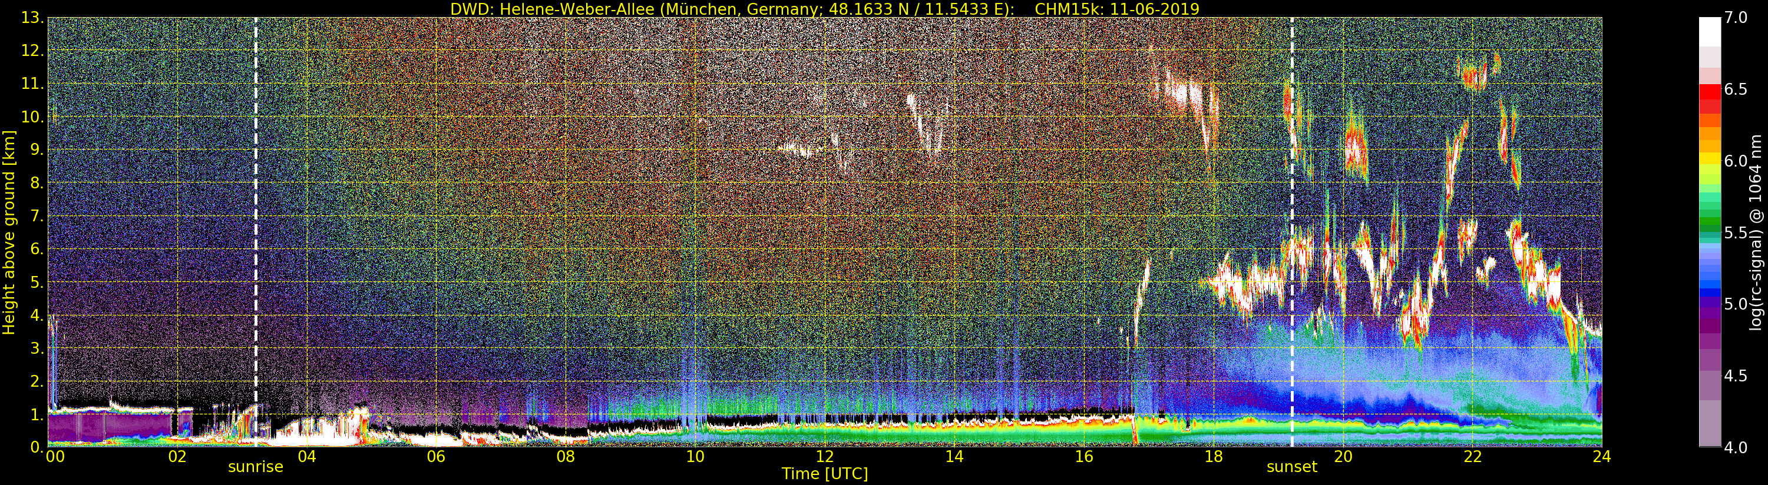Click the time-axis tick label '24'
Screen dimensions: 1768x485
[x=1602, y=457]
